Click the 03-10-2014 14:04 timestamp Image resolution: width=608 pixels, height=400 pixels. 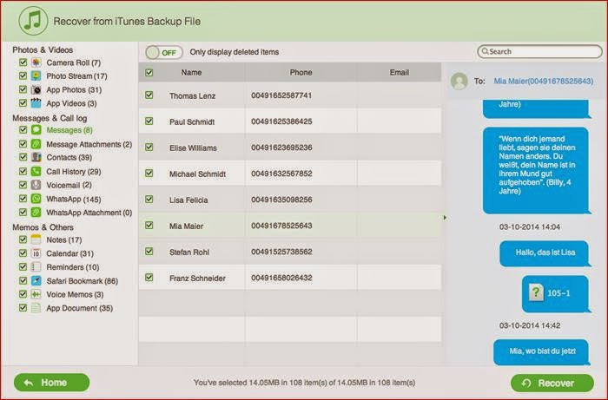(530, 227)
